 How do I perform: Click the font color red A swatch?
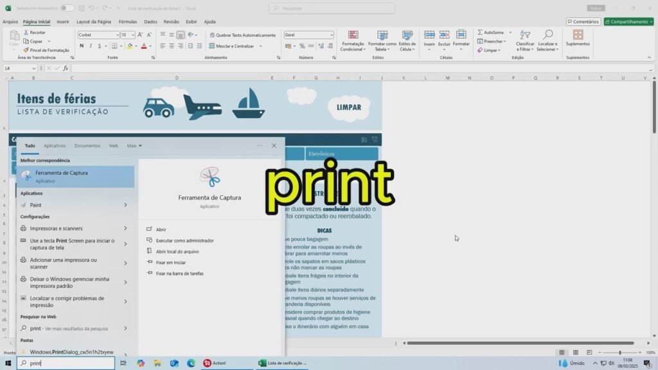[143, 46]
